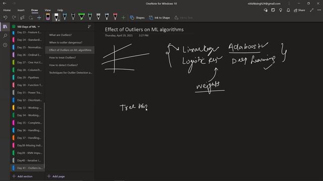Switch to the Draw tab
The height and width of the screenshot is (181, 323).
pyautogui.click(x=35, y=10)
